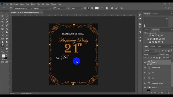Select the Brush tool
This screenshot has width=173, height=97.
click(2, 32)
